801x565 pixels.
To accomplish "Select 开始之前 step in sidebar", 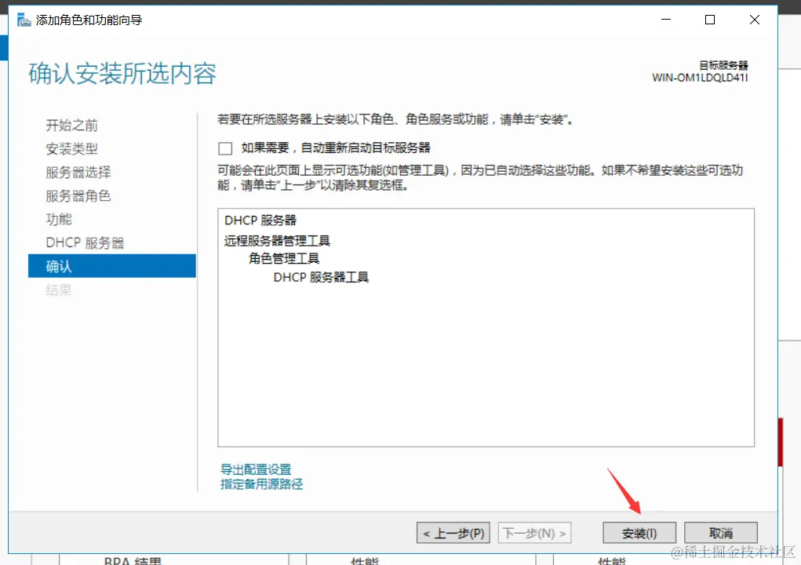I will pyautogui.click(x=71, y=125).
